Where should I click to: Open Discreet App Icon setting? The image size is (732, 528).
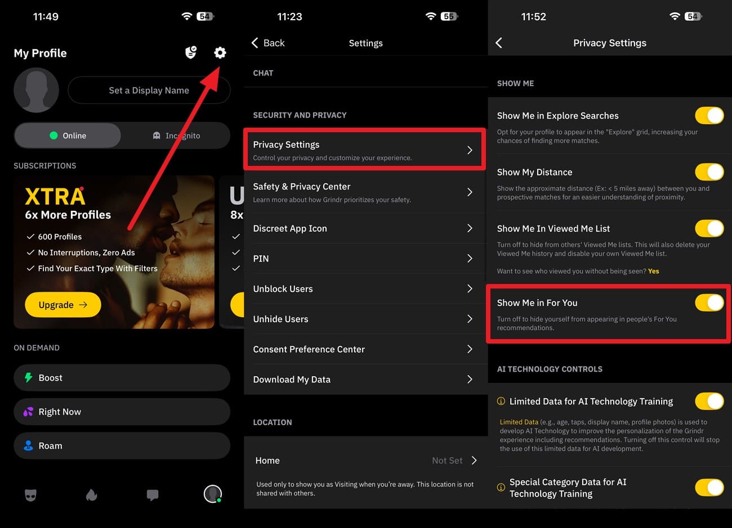tap(365, 228)
